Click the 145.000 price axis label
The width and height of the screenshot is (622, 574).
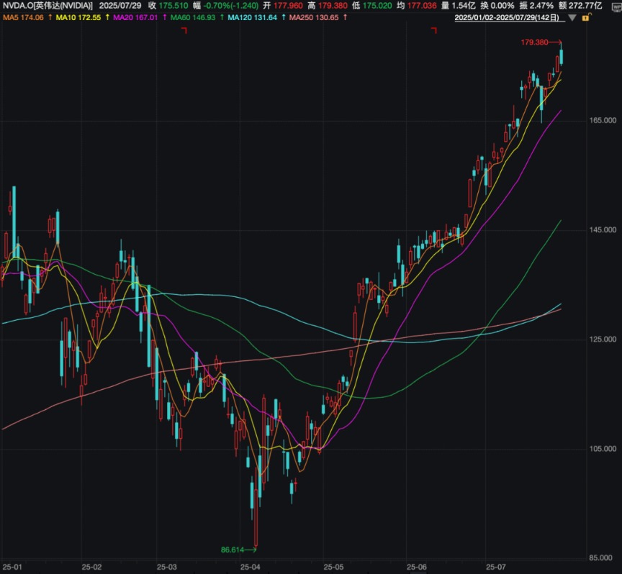pyautogui.click(x=603, y=230)
